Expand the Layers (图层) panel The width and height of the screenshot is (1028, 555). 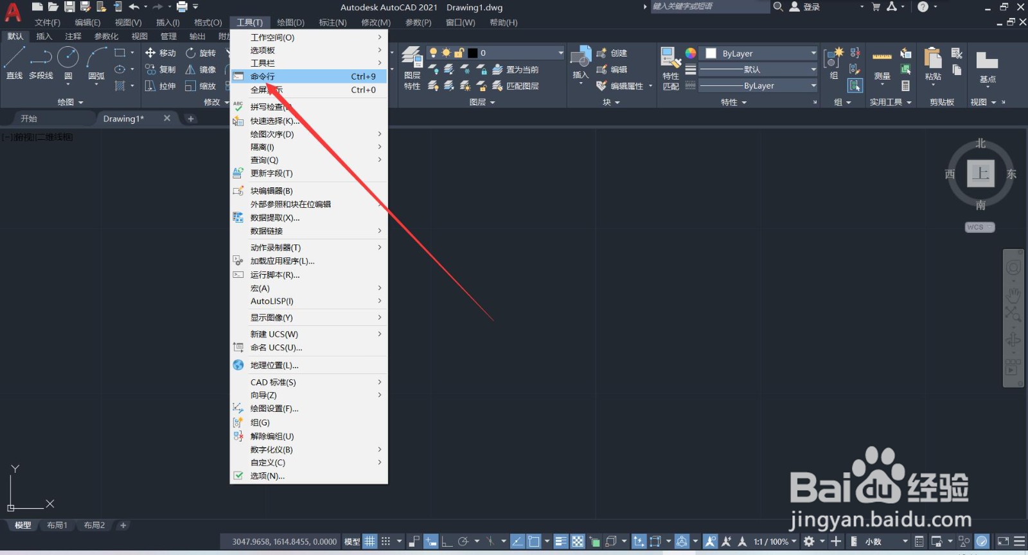pyautogui.click(x=482, y=102)
